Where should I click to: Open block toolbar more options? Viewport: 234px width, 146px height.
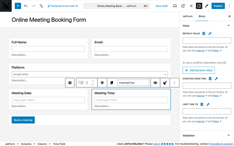click(174, 83)
